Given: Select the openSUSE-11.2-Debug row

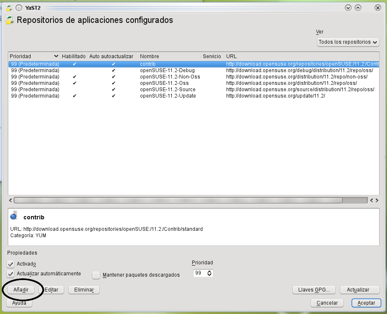Looking at the screenshot, I should pyautogui.click(x=194, y=70).
